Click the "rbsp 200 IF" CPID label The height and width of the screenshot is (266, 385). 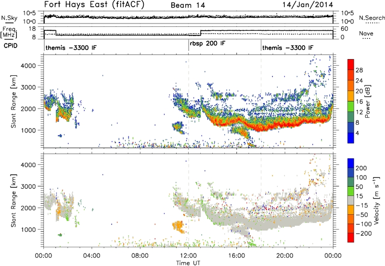(x=207, y=43)
